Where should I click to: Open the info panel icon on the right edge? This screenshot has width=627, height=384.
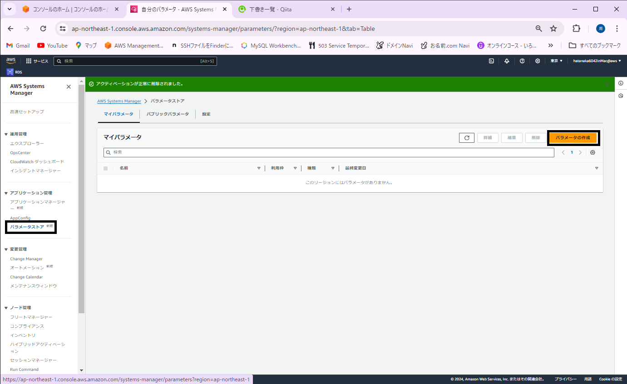coord(621,83)
